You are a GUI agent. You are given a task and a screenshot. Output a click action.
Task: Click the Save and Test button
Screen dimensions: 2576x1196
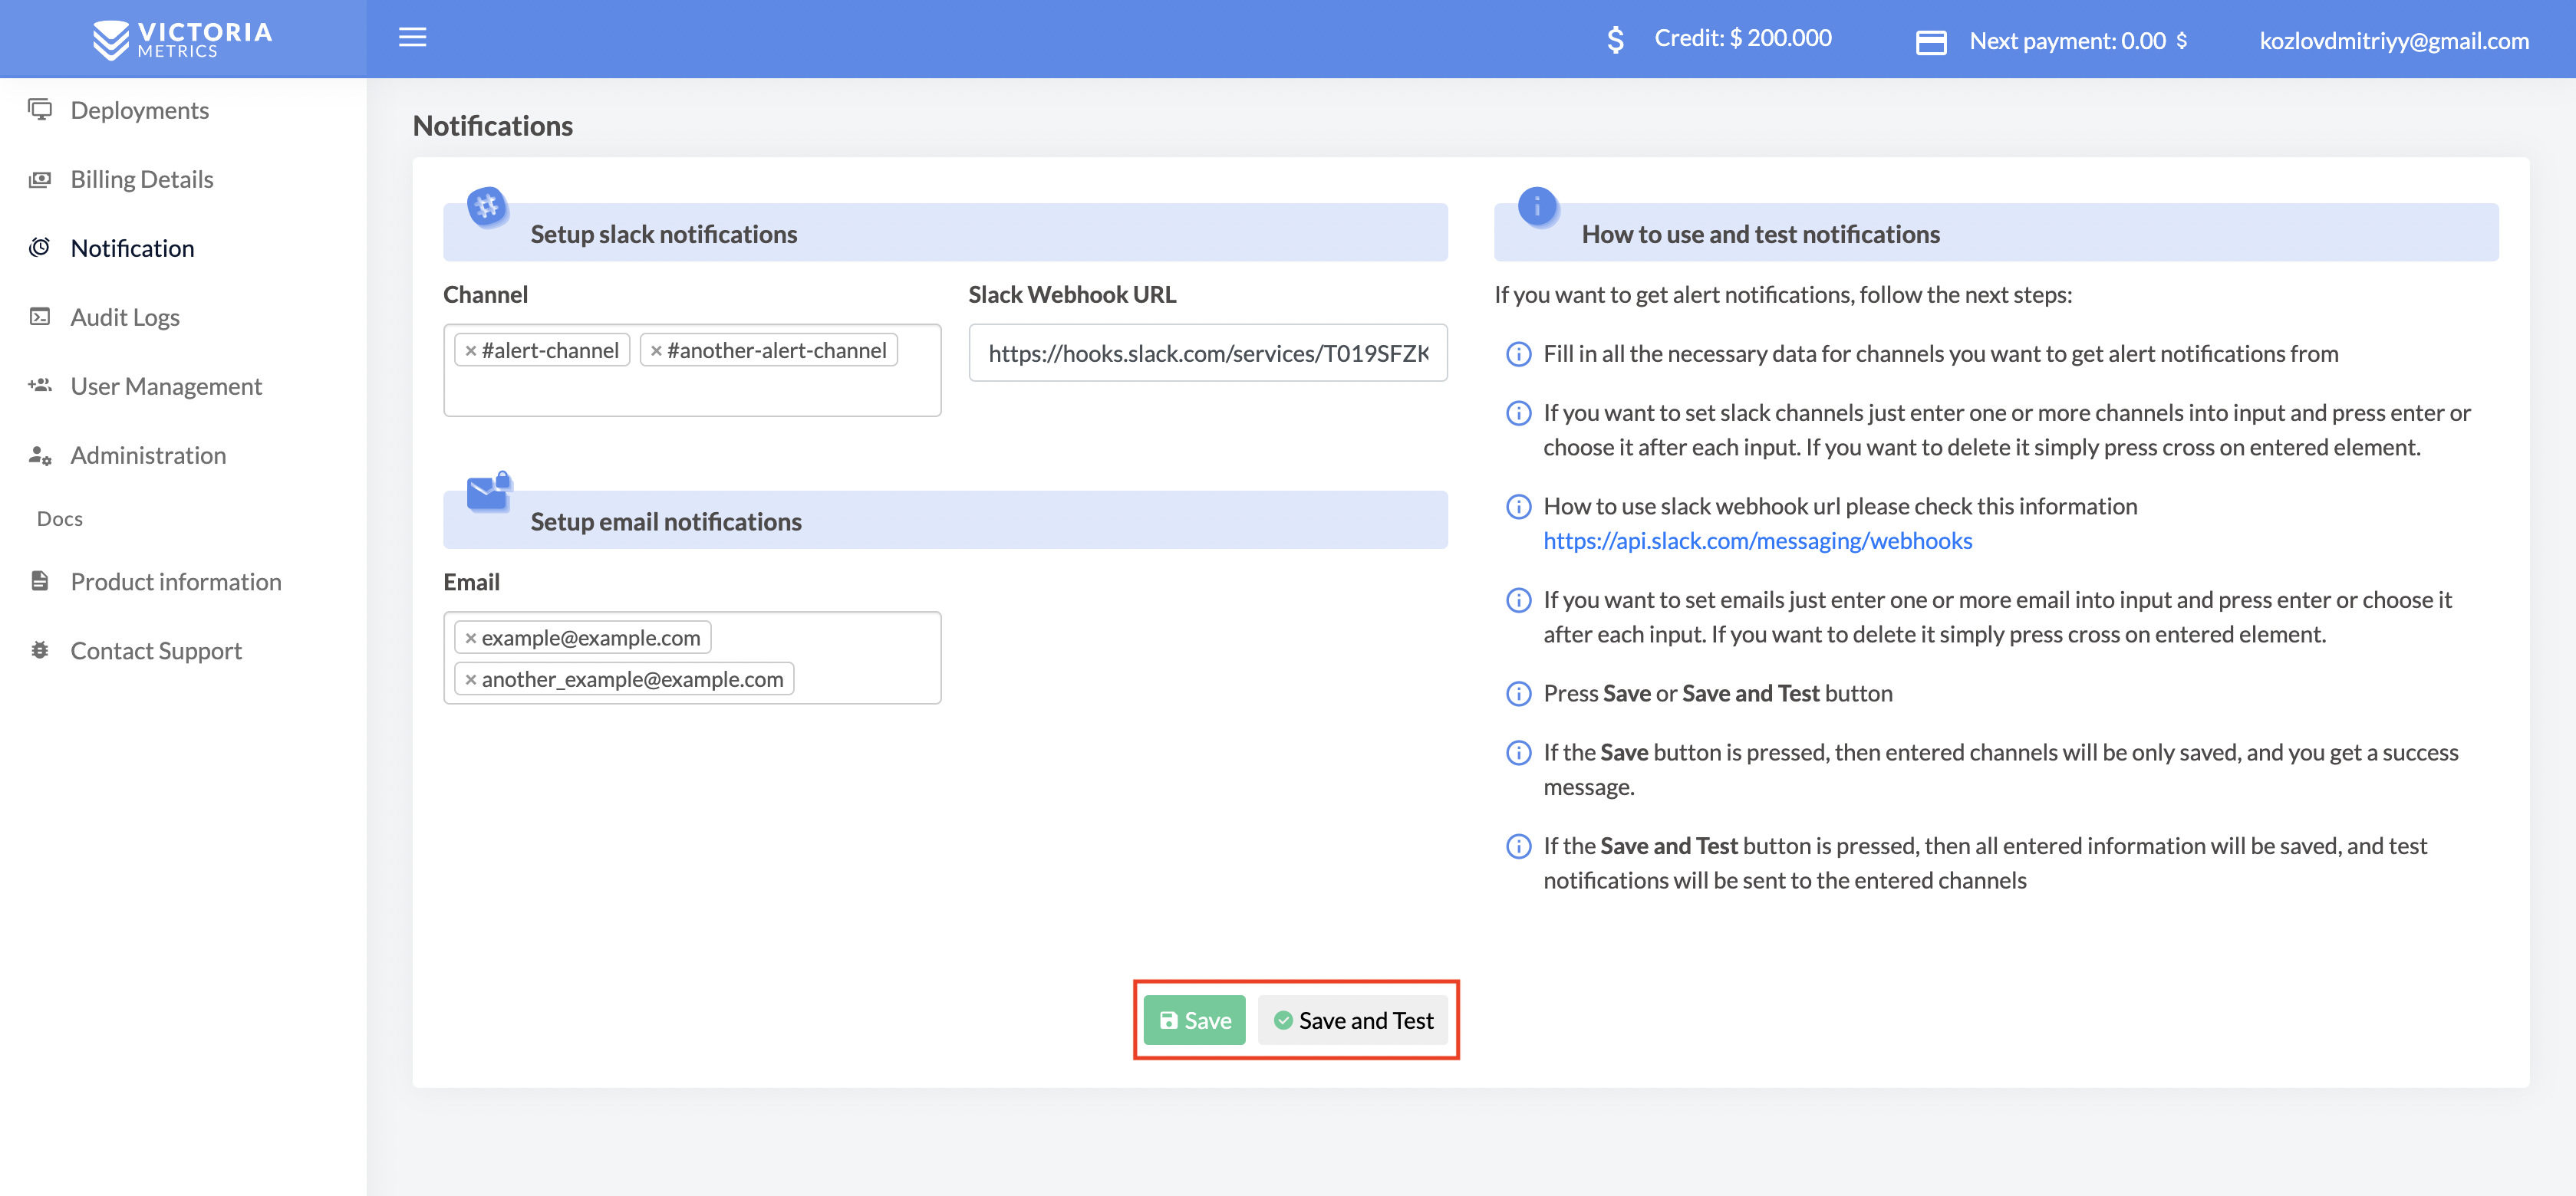pos(1352,1020)
